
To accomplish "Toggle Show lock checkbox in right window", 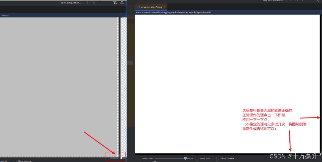I will pos(197,158).
